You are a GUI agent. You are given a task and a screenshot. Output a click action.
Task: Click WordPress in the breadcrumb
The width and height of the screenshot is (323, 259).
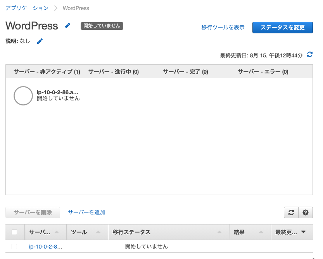click(76, 8)
